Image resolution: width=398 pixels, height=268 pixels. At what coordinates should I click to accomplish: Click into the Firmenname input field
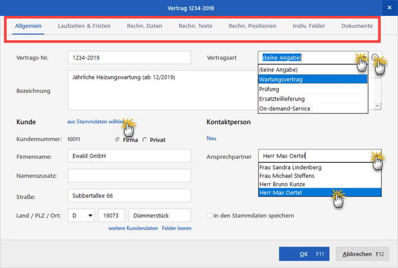pyautogui.click(x=129, y=156)
